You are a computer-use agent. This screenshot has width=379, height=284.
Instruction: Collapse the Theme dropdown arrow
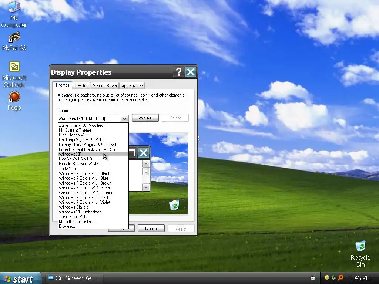pyautogui.click(x=124, y=119)
